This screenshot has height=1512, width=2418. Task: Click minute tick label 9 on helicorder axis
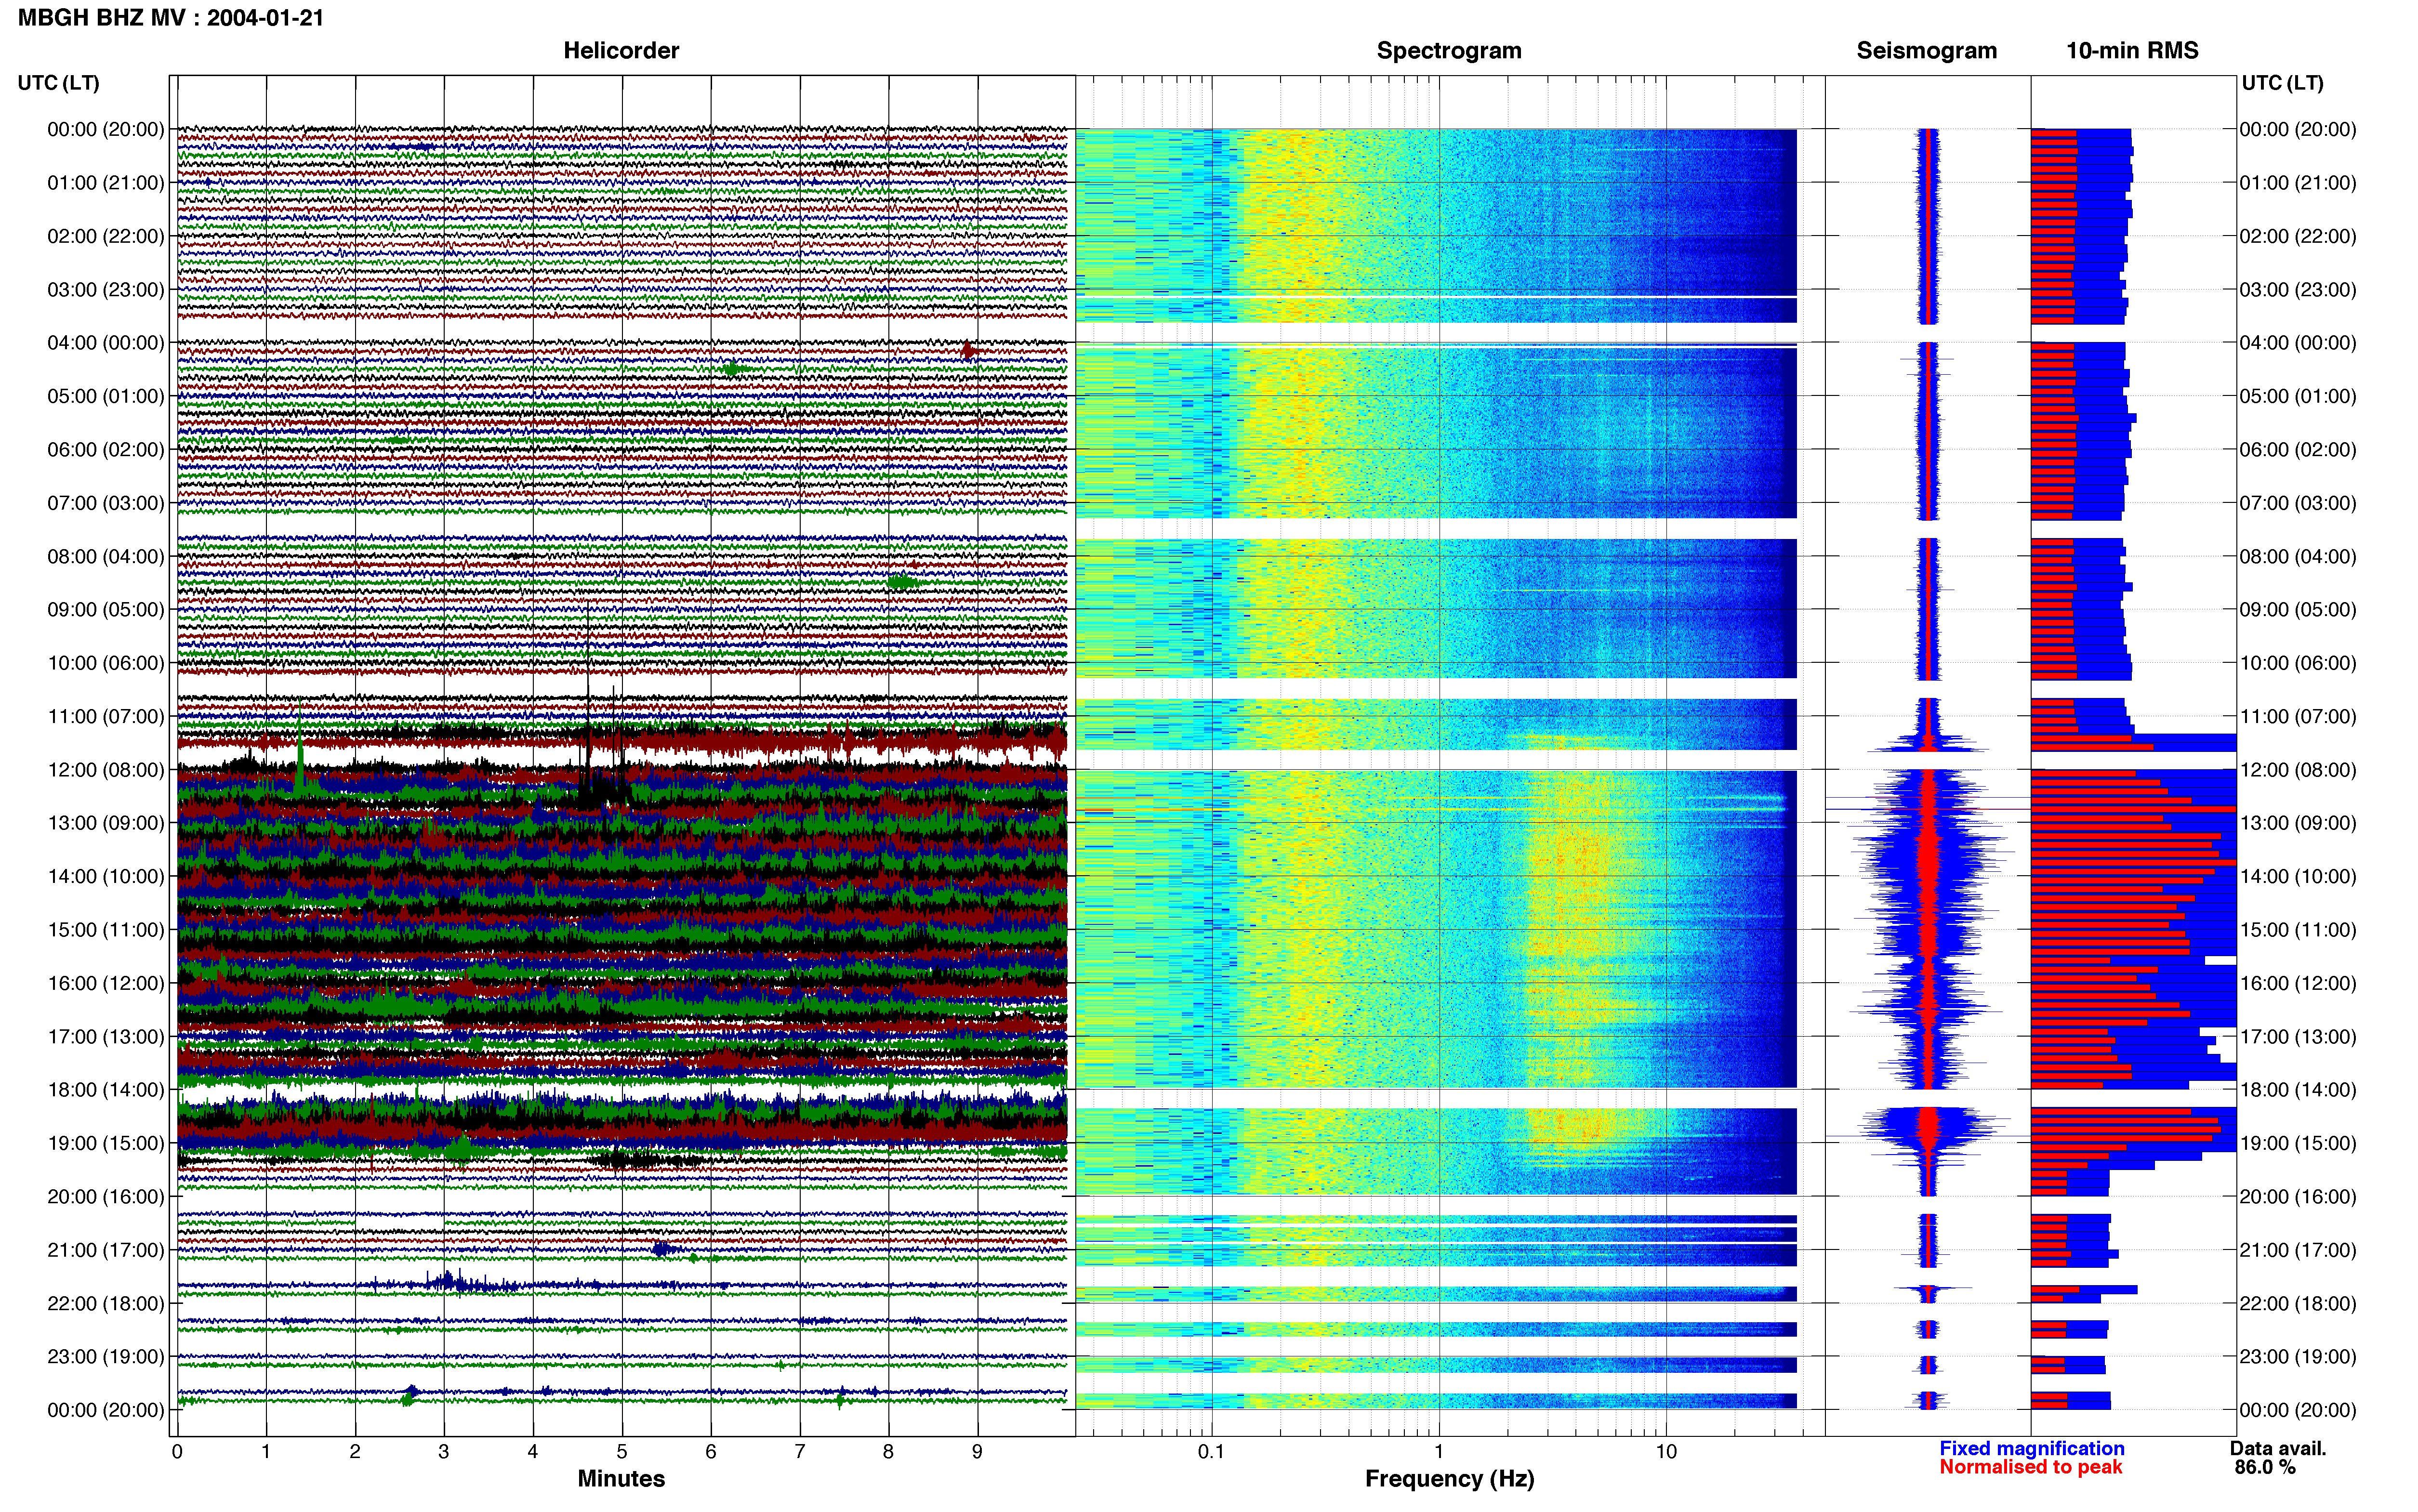tap(978, 1451)
